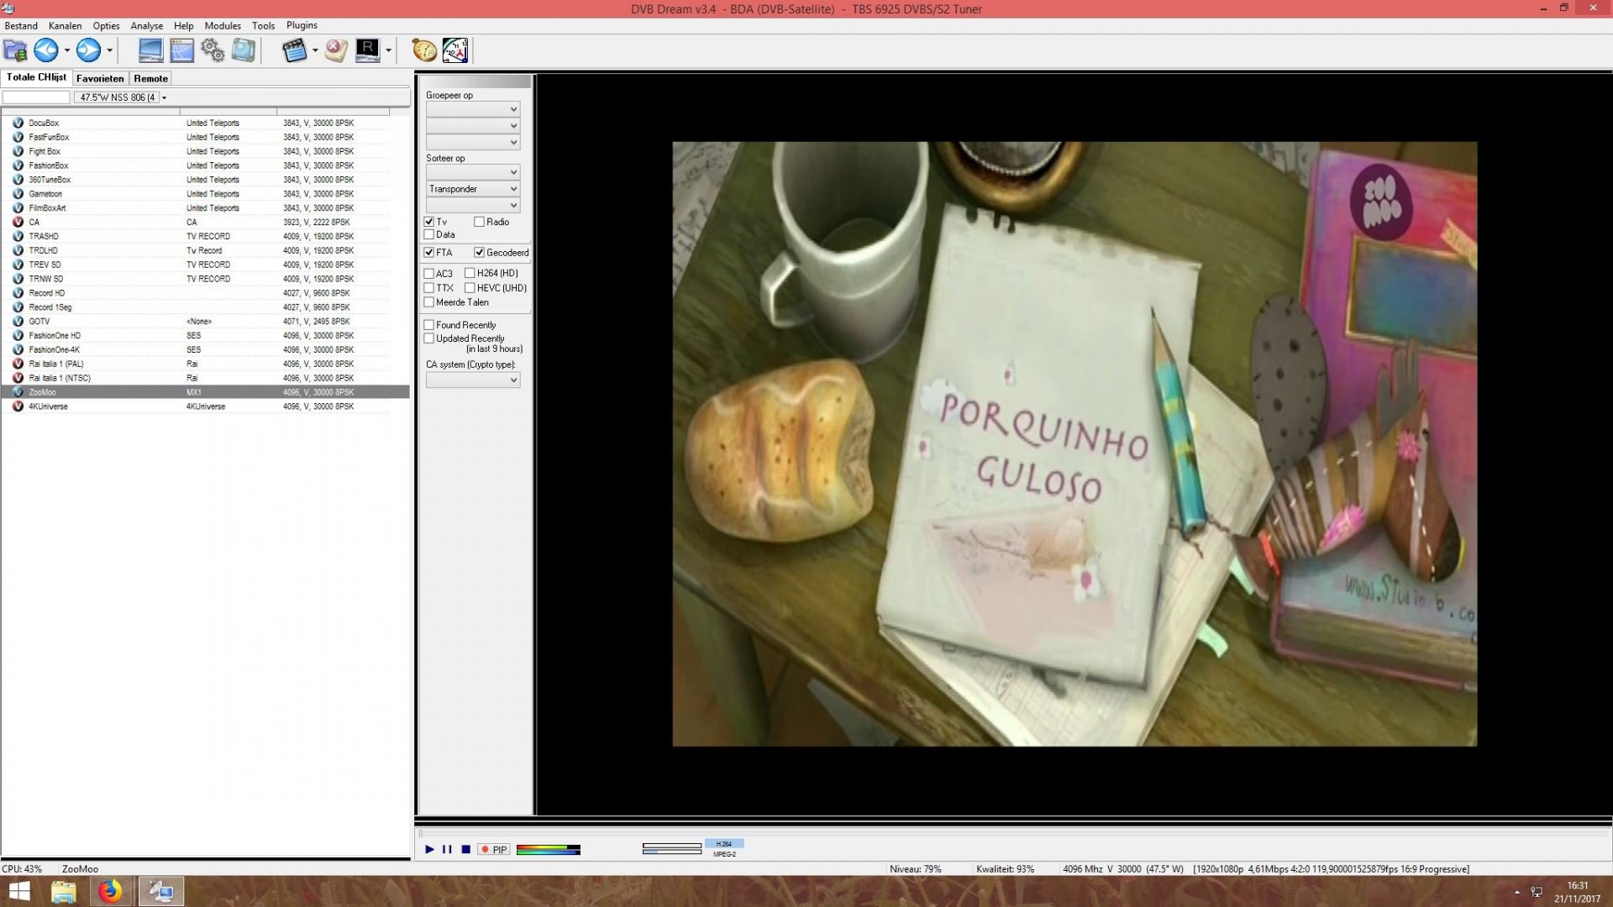Open the settings gears toolbar icon

(212, 51)
